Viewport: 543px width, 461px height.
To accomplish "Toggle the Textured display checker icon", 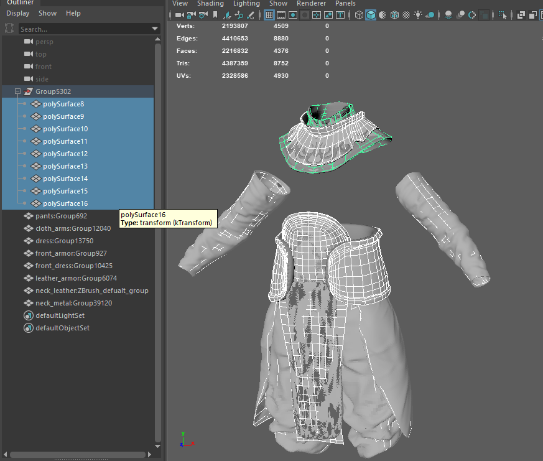I will [x=406, y=15].
